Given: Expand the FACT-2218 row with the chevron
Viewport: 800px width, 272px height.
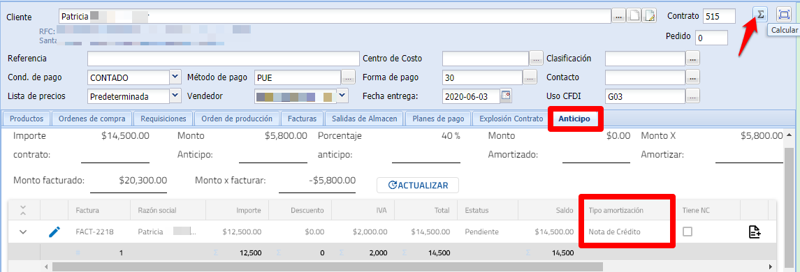Looking at the screenshot, I should pos(23,232).
